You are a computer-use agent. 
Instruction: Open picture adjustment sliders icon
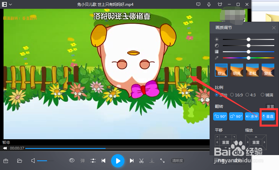93,161
